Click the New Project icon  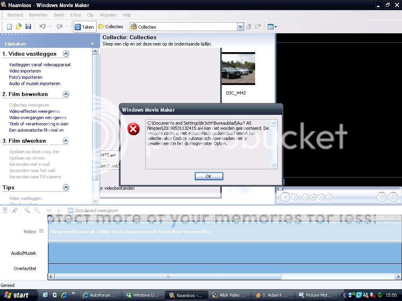pos(9,27)
